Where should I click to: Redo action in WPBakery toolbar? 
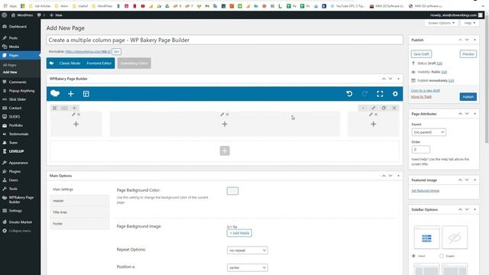(364, 94)
